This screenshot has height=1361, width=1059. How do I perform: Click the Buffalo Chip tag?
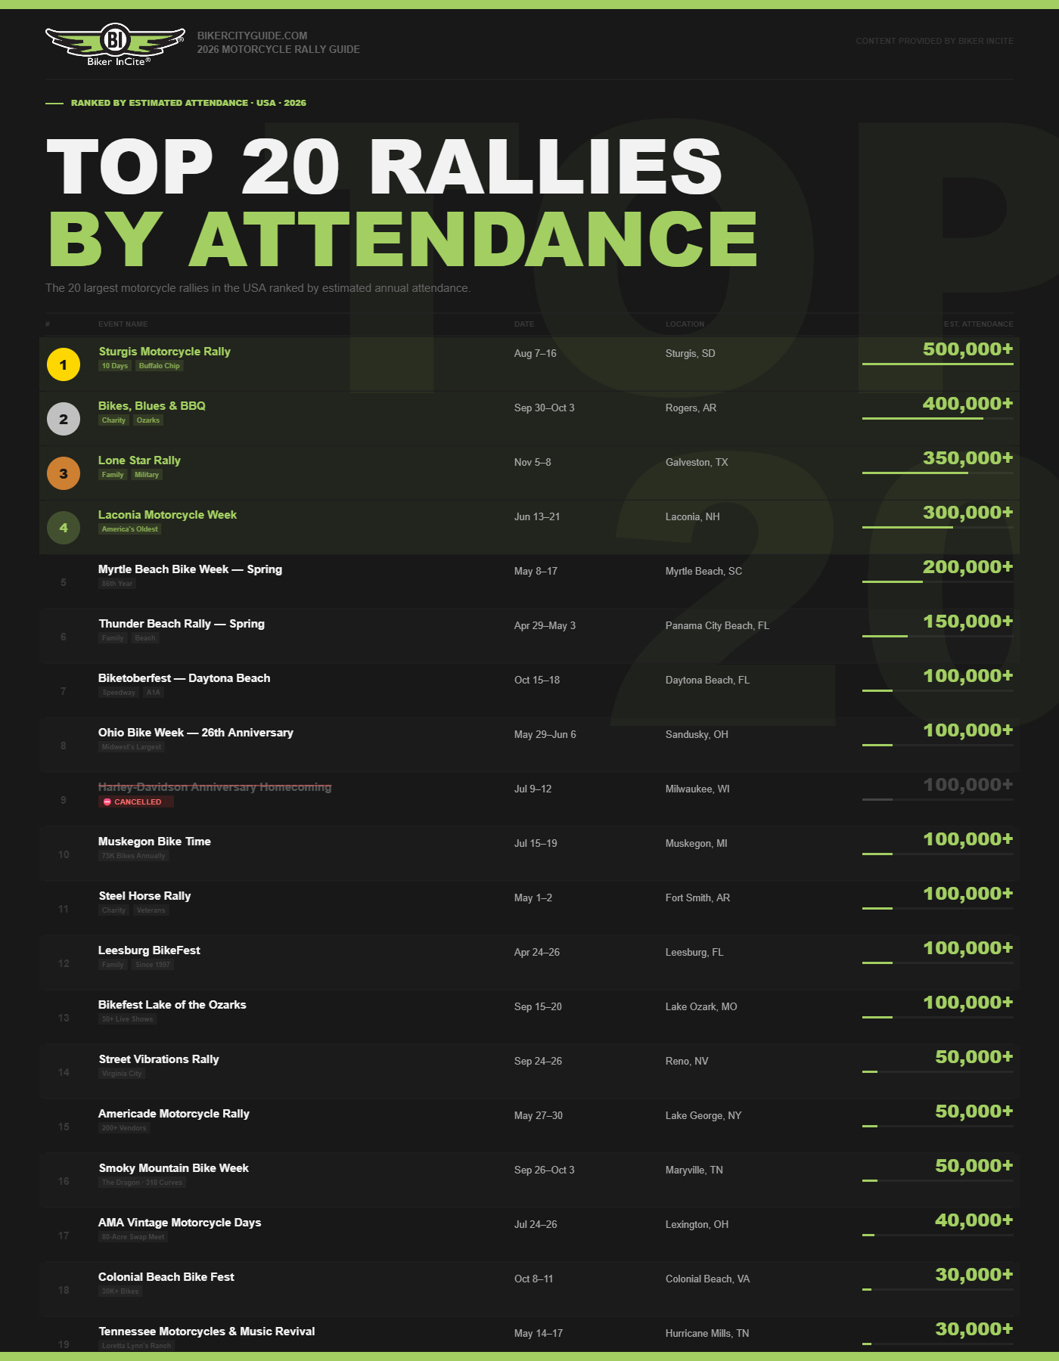pos(159,366)
